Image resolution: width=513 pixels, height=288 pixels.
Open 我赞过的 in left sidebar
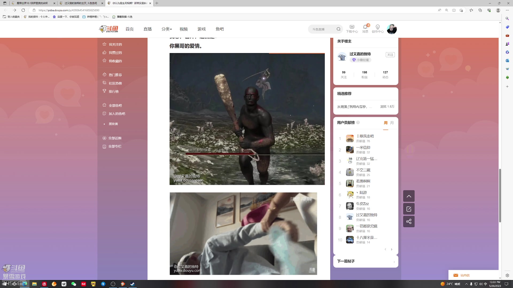112,53
